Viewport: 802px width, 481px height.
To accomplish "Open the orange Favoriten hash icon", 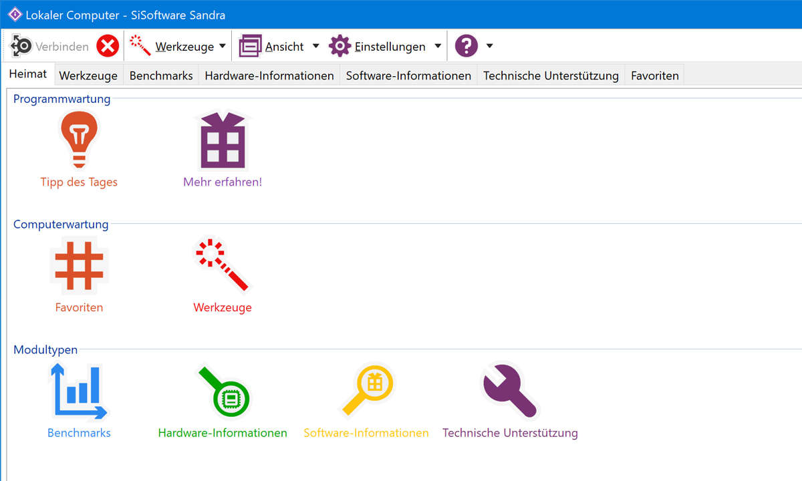I will pos(79,266).
